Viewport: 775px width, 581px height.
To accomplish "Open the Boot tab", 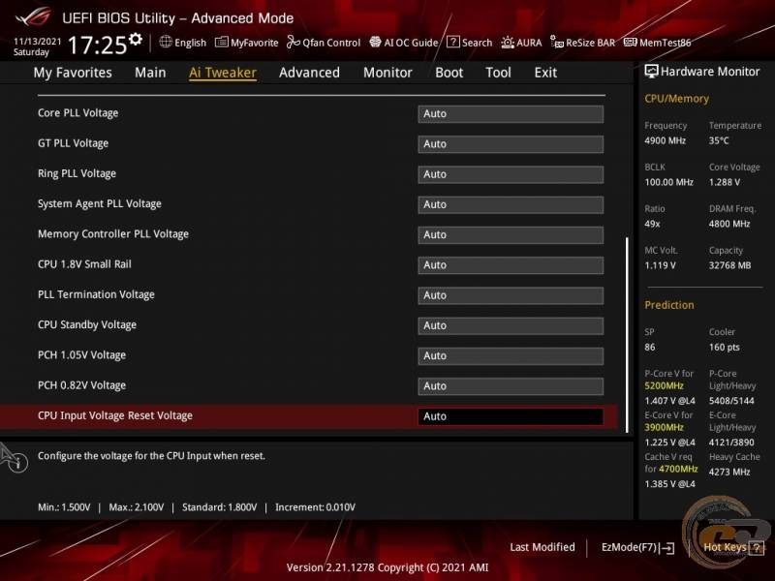I will (x=449, y=73).
